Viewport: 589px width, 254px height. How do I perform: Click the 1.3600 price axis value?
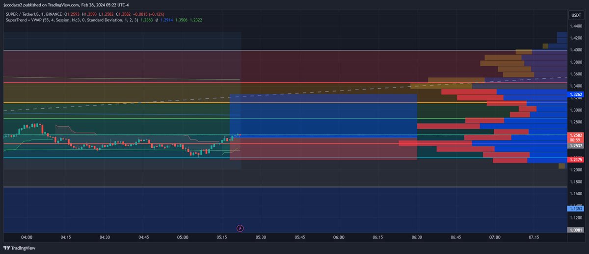(x=575, y=74)
